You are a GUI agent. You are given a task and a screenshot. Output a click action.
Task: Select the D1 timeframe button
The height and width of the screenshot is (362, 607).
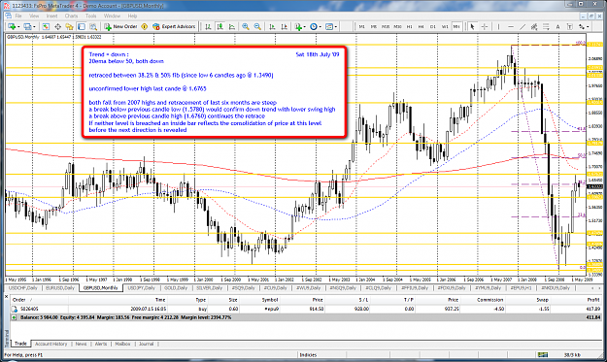(433, 26)
